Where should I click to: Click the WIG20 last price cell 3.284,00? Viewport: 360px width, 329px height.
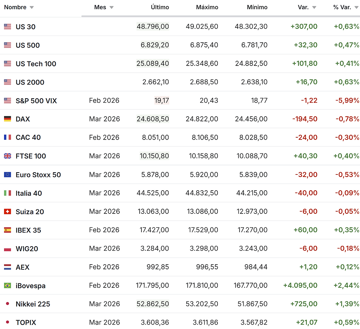coord(155,248)
